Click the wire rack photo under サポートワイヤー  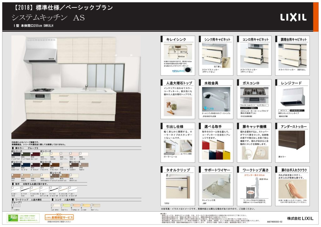coord(216,186)
